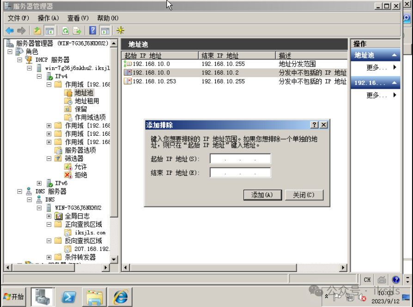Click the Refresh toolbar icon
This screenshot has width=413, height=307.
[x=65, y=30]
